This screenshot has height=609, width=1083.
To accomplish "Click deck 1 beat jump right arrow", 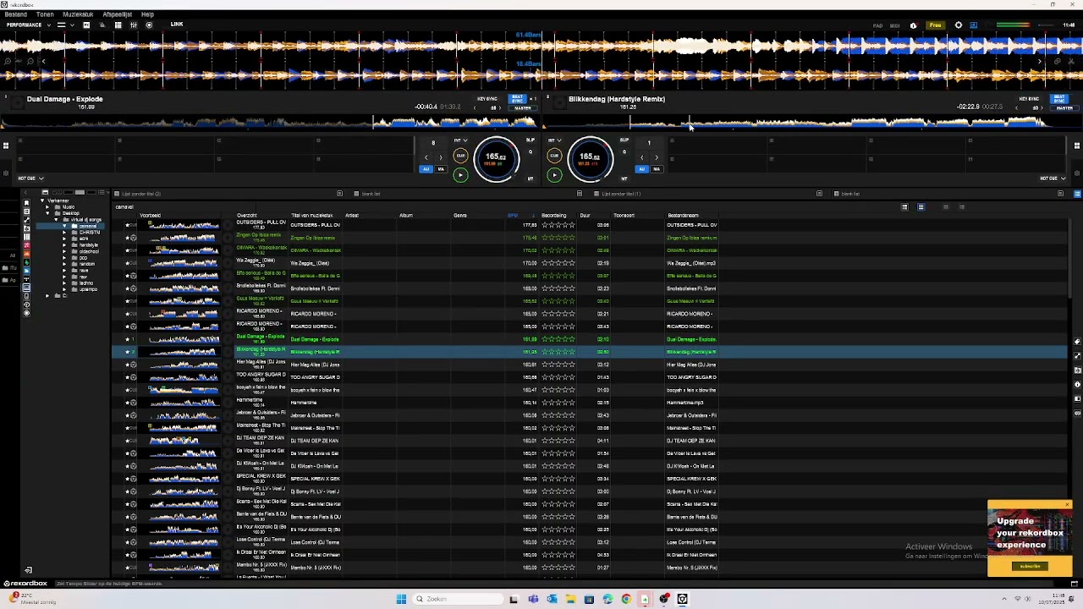I will coord(441,157).
